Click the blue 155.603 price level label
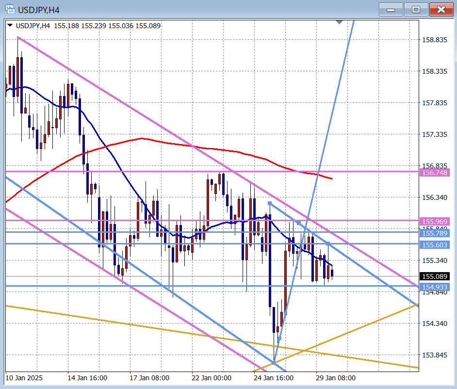Screen dimensions: 457x389 click(x=435, y=245)
